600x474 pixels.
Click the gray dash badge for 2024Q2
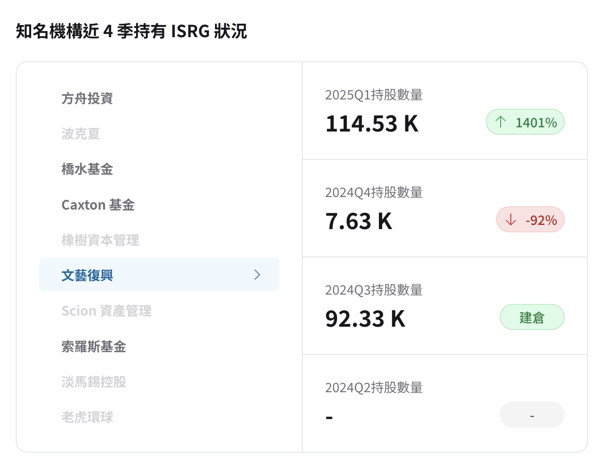532,415
